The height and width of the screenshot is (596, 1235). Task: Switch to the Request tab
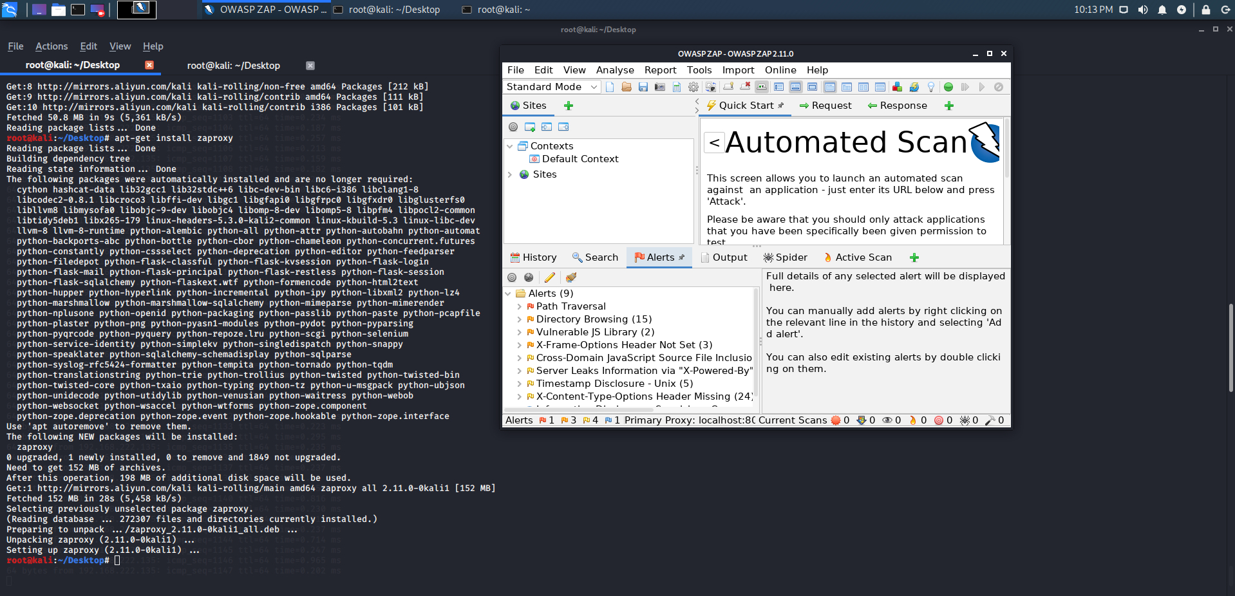pyautogui.click(x=825, y=106)
